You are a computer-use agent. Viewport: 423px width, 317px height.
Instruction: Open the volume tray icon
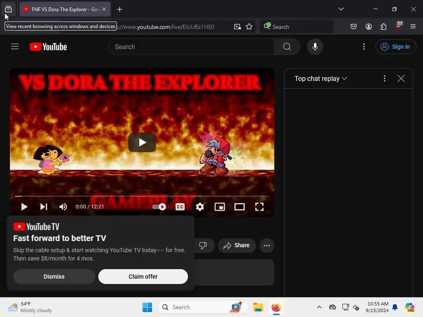click(356, 307)
